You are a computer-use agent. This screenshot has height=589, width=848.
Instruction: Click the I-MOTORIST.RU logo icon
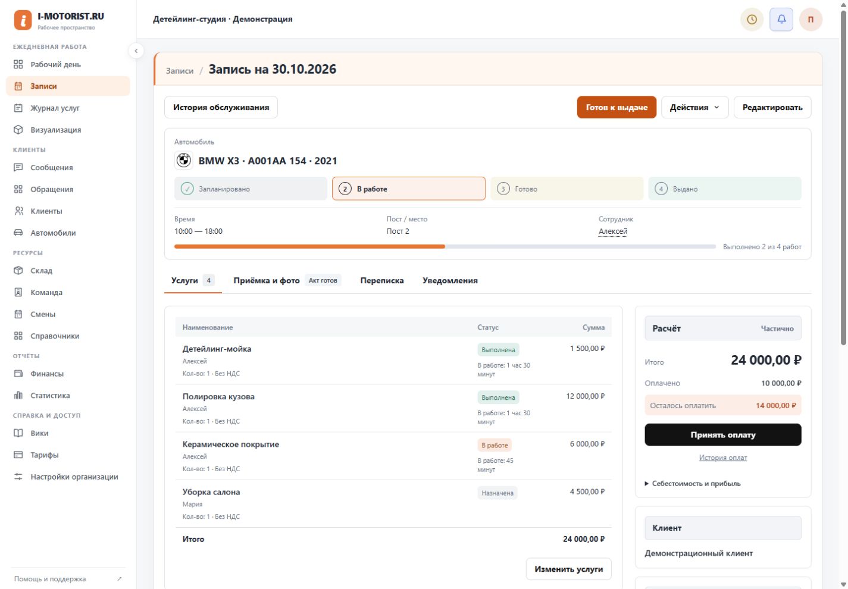tap(23, 20)
